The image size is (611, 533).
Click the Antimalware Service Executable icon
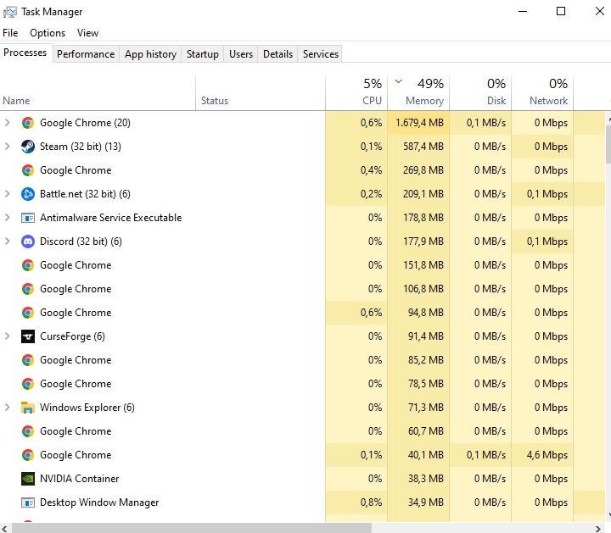(x=28, y=218)
